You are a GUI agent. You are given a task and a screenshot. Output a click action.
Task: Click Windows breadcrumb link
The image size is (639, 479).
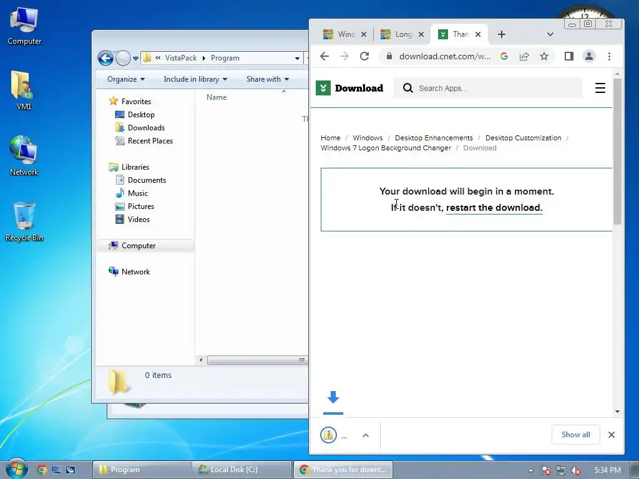pyautogui.click(x=368, y=138)
